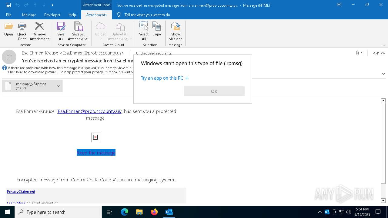Screen dimensions: 388x218
Task: Customize Quick Access Toolbar dropdown
Action: pos(52,5)
